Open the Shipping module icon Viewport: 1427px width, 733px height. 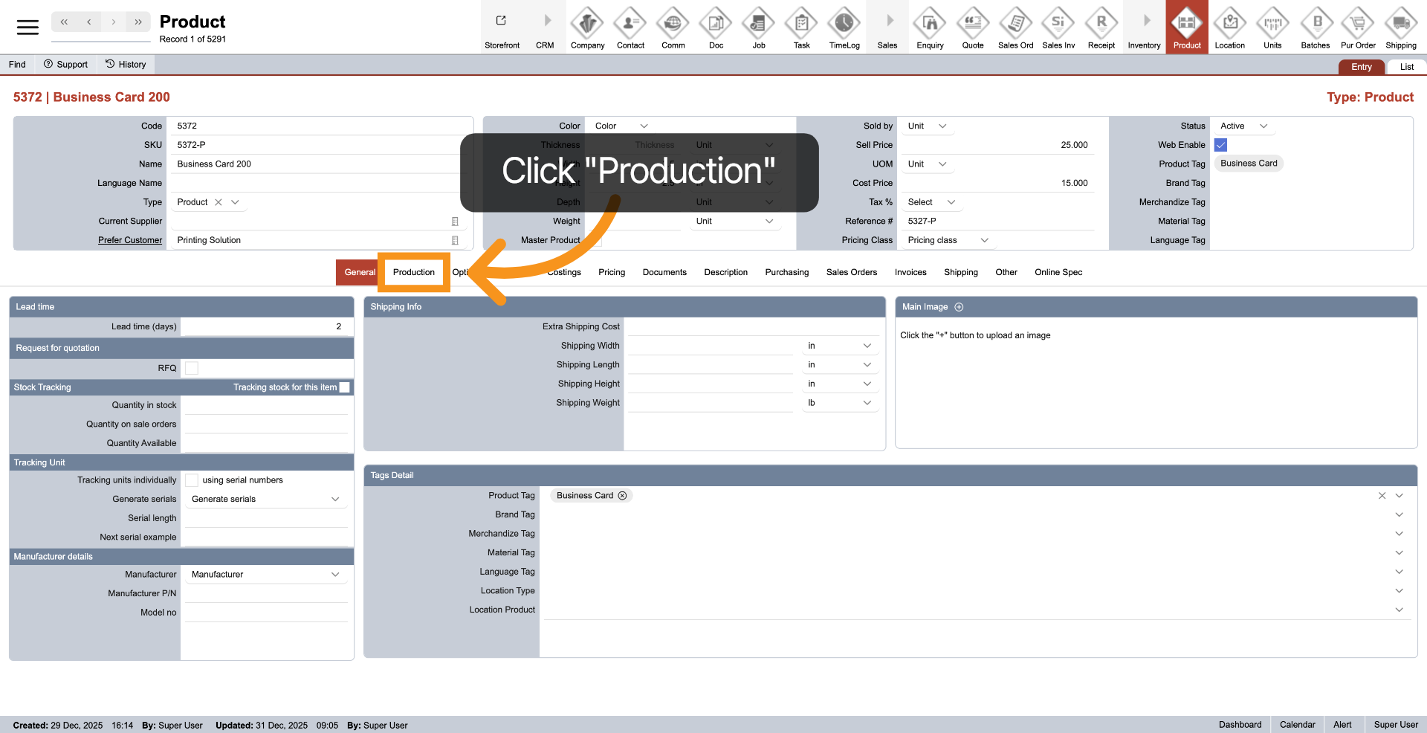click(x=1400, y=27)
